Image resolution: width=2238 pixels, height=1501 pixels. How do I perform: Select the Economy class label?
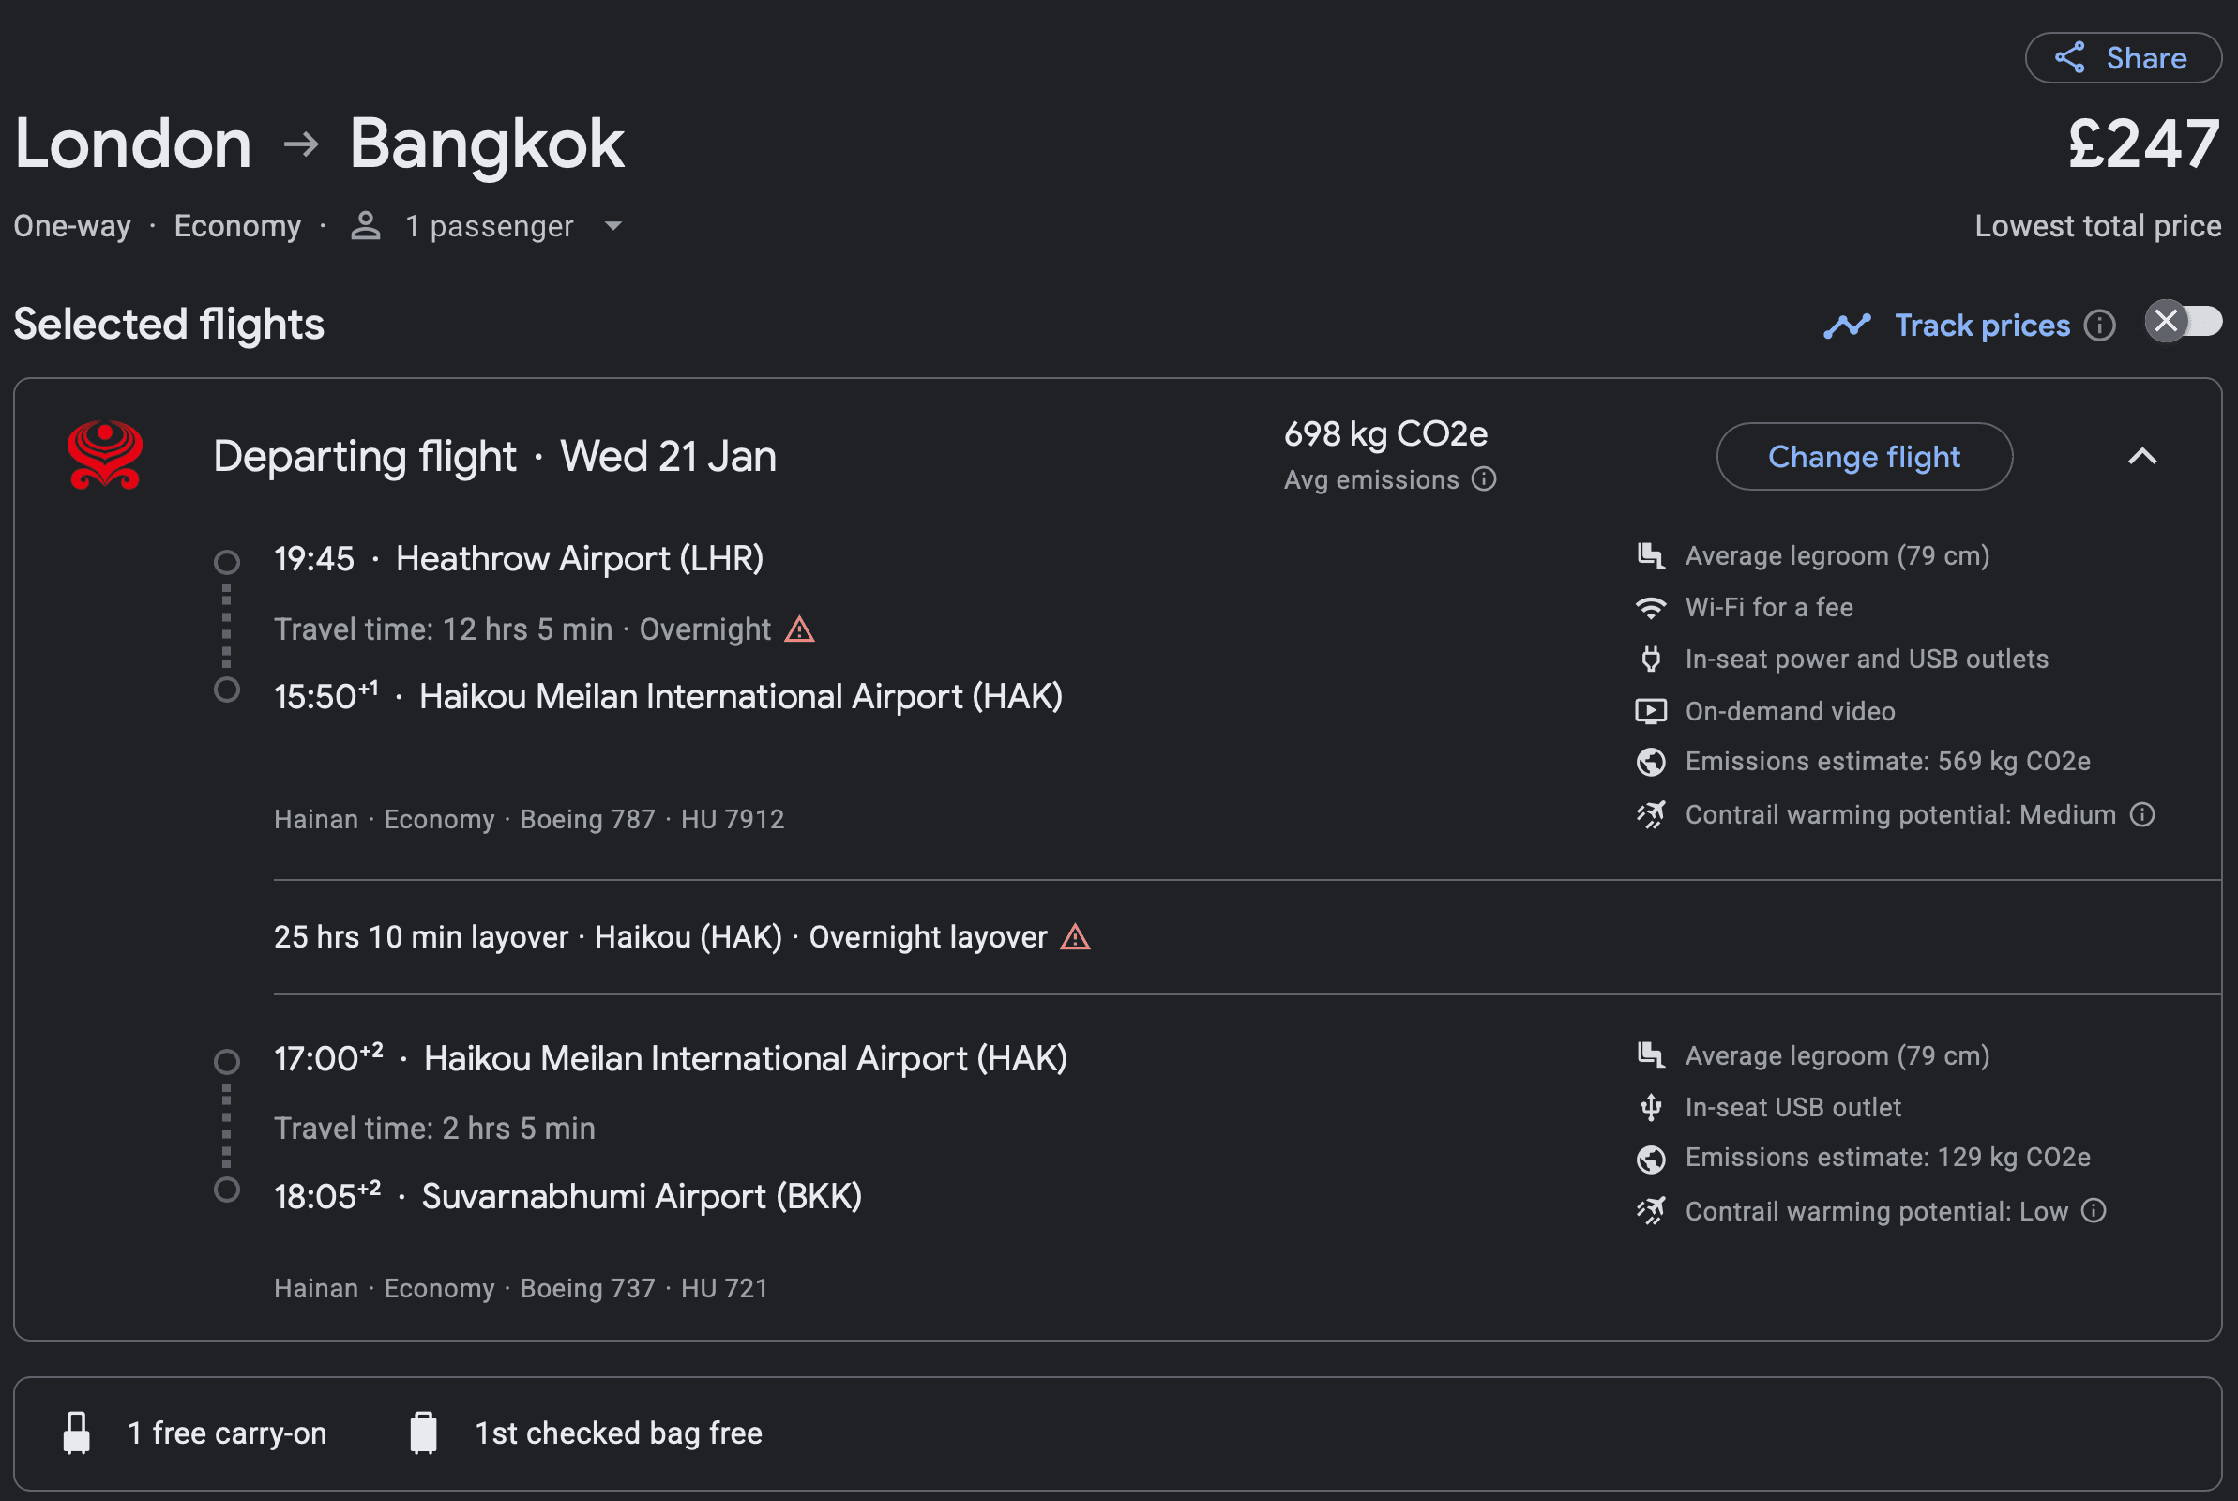pos(237,226)
